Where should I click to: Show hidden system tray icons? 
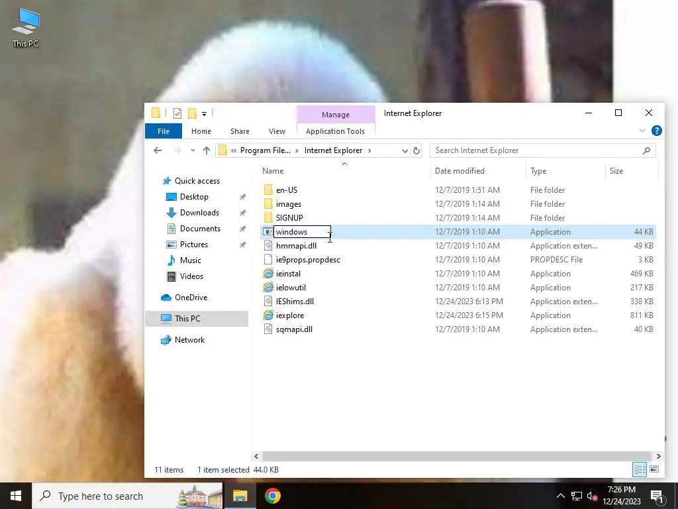pyautogui.click(x=560, y=496)
